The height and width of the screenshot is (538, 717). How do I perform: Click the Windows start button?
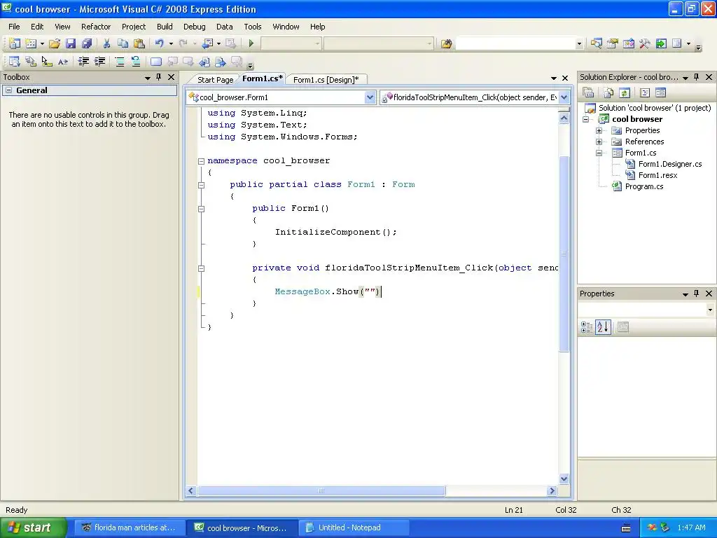pyautogui.click(x=34, y=527)
